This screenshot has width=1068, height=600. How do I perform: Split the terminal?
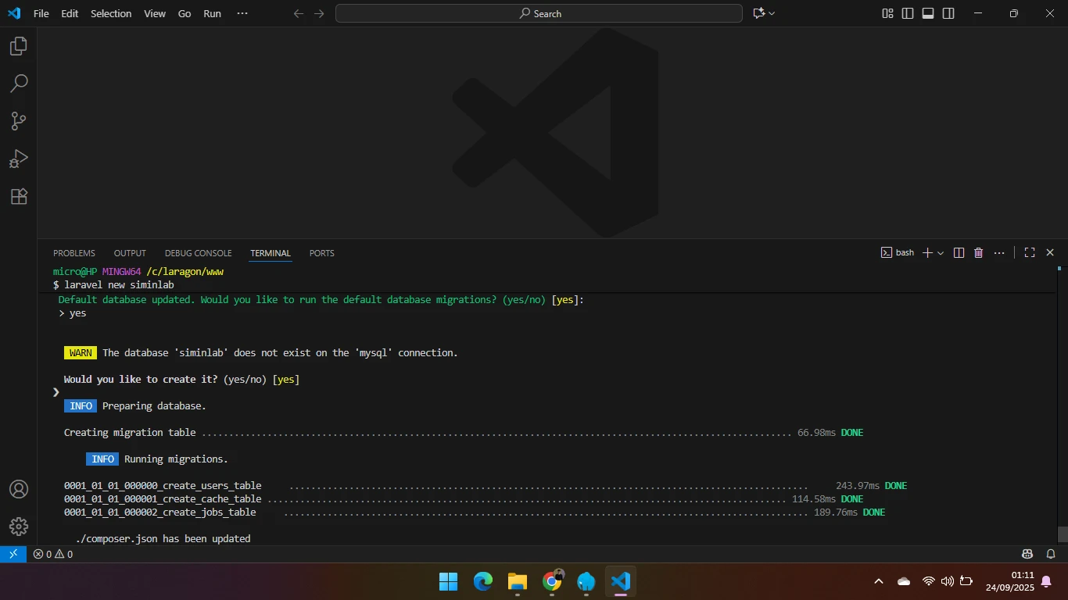coord(959,252)
